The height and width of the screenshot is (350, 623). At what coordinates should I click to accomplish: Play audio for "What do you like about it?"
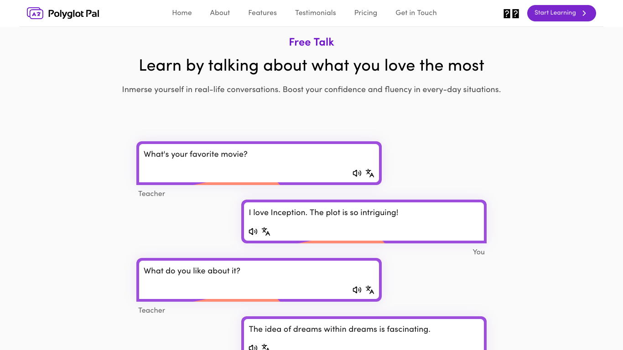[x=357, y=290]
